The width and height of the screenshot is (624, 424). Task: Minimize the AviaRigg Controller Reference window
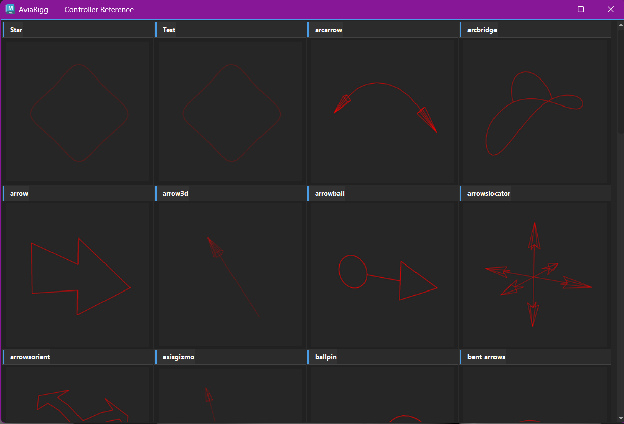(551, 9)
